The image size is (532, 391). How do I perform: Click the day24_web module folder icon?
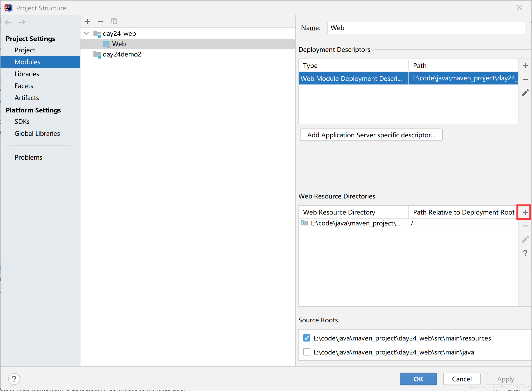click(x=97, y=34)
